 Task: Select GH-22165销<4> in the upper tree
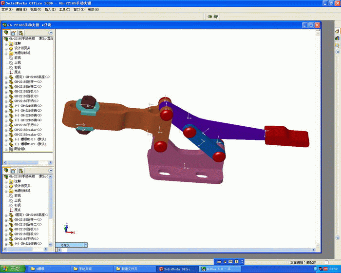tap(28, 120)
